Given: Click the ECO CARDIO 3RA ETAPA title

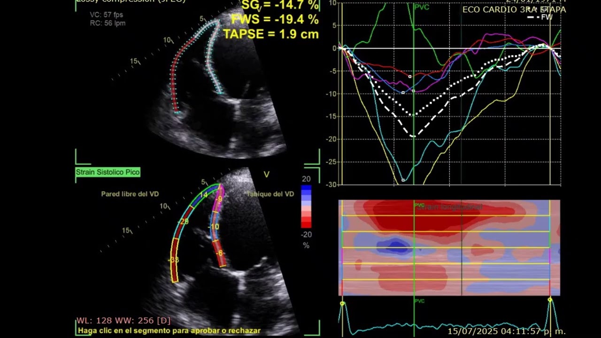Looking at the screenshot, I should [514, 9].
